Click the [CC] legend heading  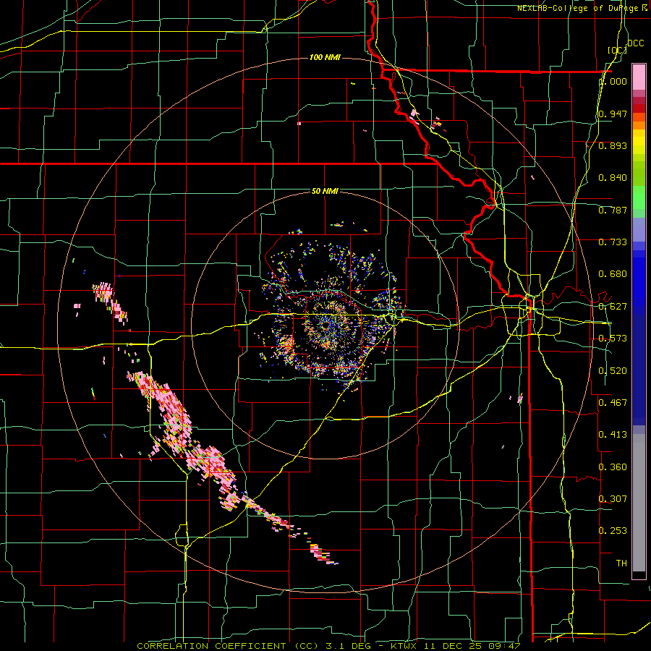click(x=617, y=50)
